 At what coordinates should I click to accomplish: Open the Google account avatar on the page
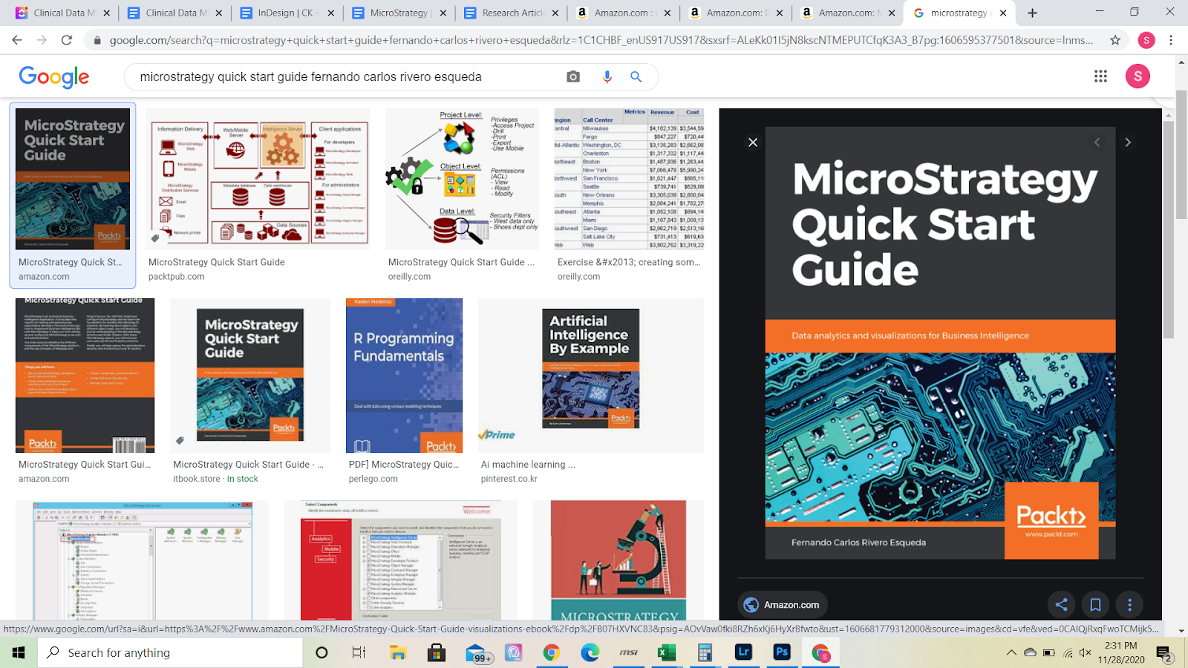pos(1138,76)
